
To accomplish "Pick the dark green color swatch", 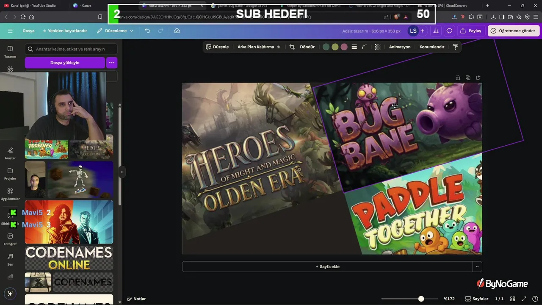I will [326, 47].
